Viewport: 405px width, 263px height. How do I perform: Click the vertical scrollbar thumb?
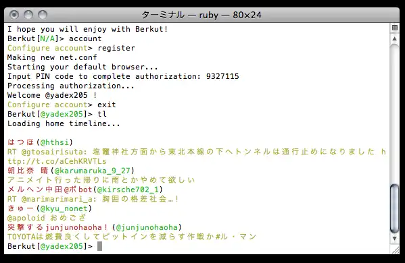pyautogui.click(x=394, y=208)
